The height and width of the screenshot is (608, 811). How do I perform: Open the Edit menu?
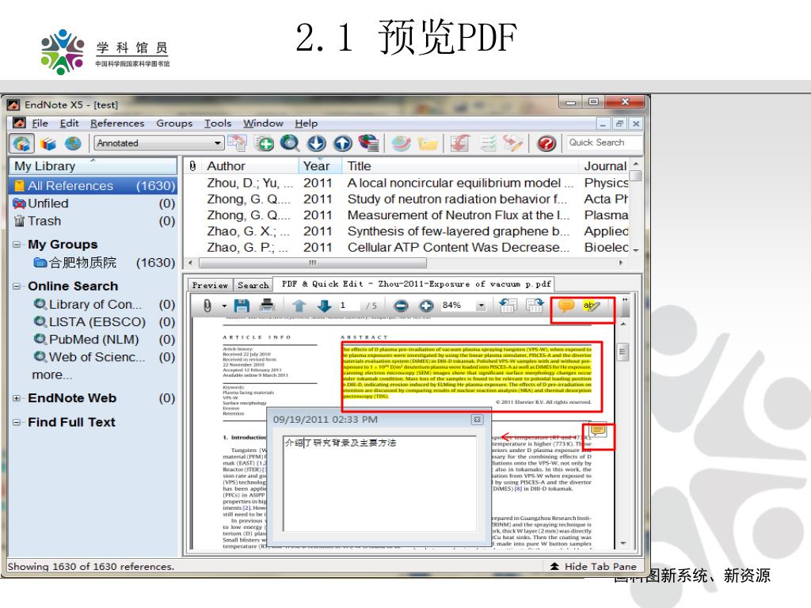[70, 123]
